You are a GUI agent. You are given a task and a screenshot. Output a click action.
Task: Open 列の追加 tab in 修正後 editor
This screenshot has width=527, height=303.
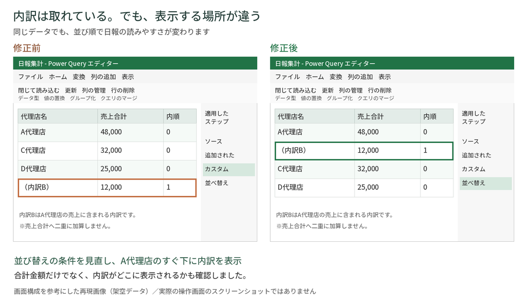[x=360, y=77]
